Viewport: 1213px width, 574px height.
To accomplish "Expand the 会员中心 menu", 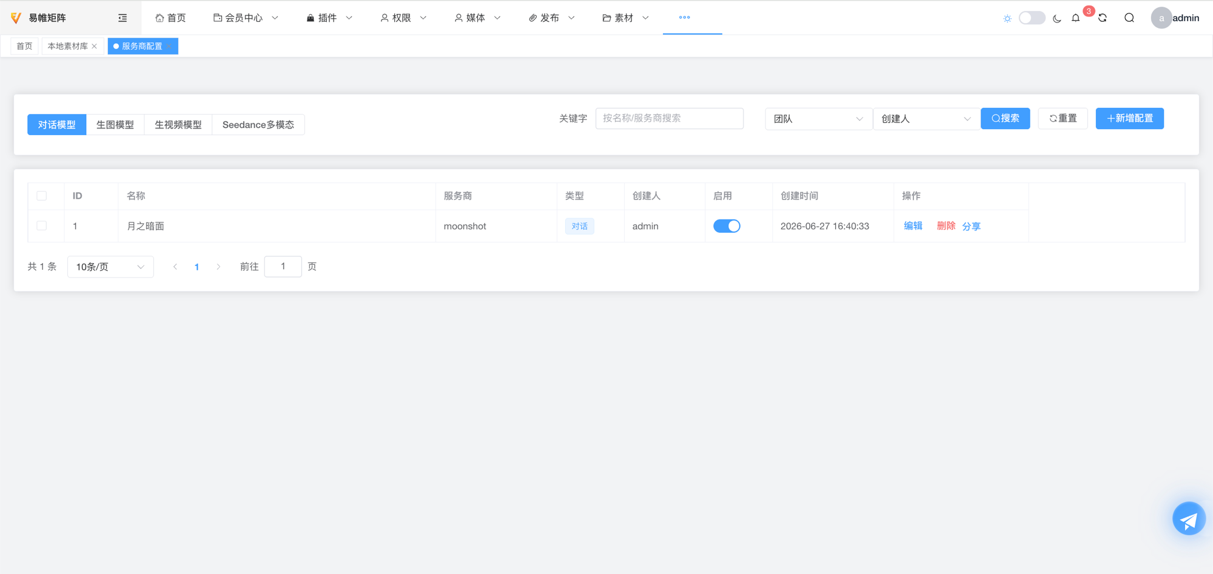I will point(246,18).
